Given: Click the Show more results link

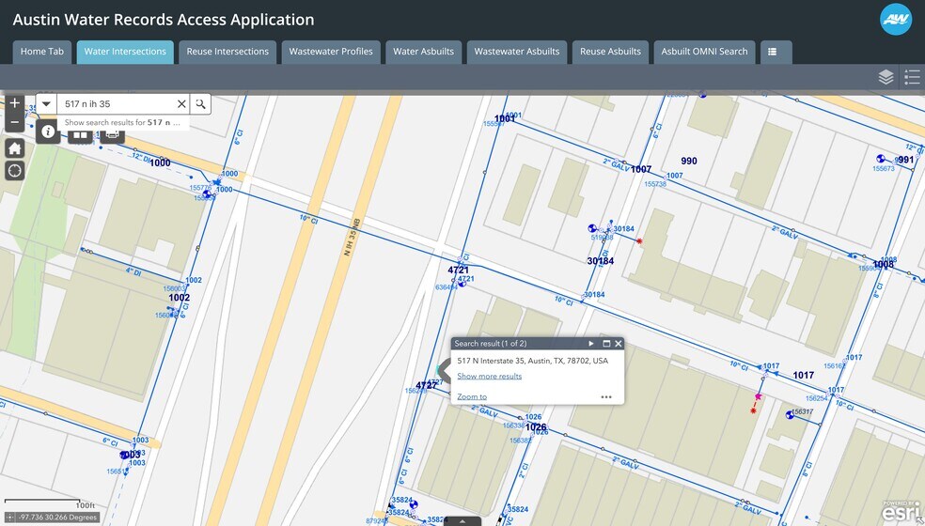Looking at the screenshot, I should 489,377.
